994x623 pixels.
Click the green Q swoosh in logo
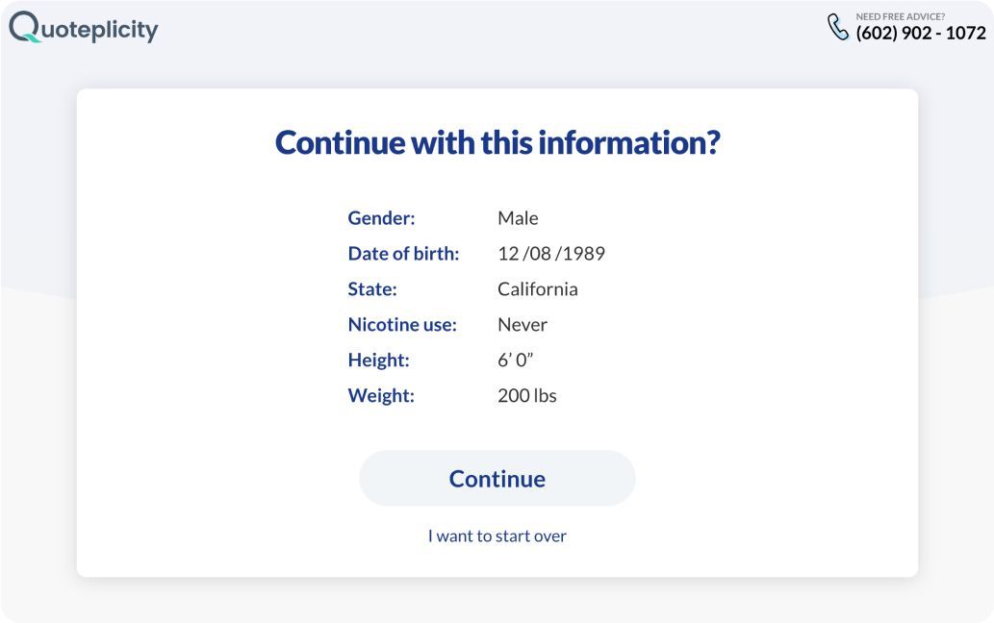click(x=29, y=38)
